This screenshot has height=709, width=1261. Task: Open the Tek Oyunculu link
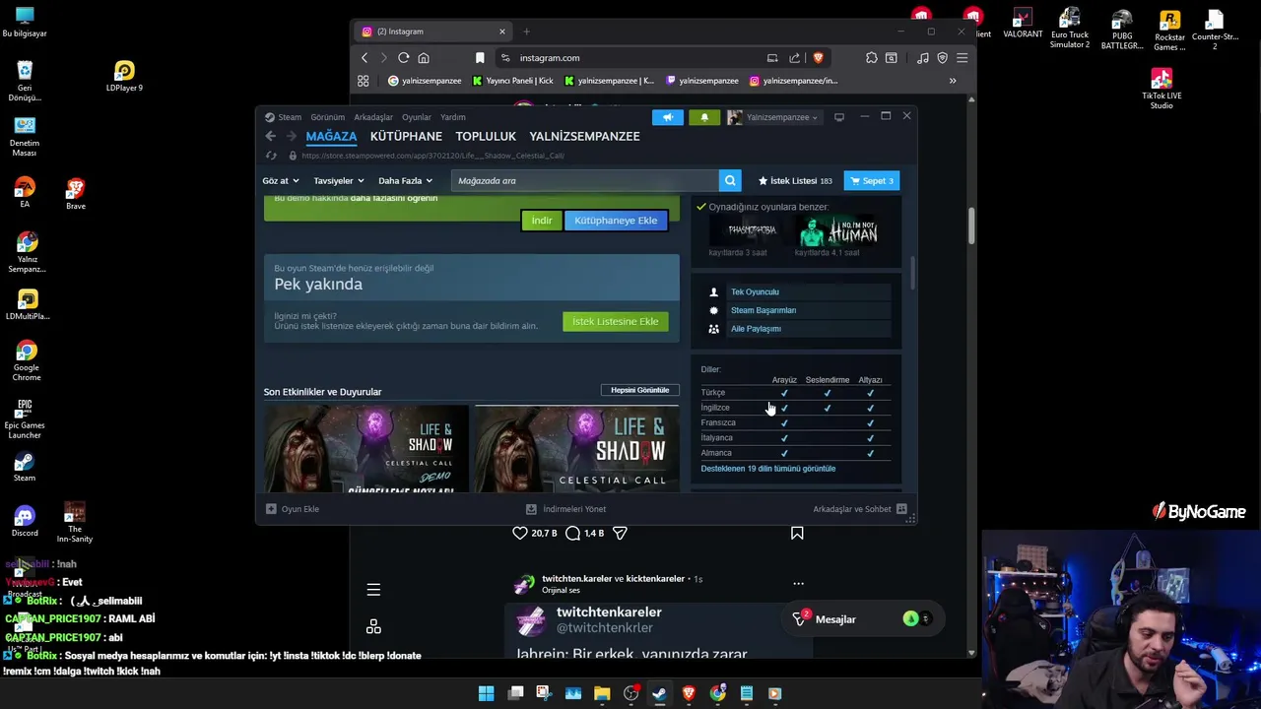[x=755, y=292]
